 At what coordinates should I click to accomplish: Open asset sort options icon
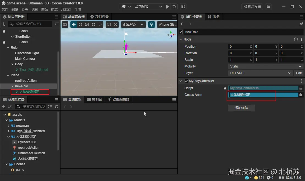(x=10, y=107)
